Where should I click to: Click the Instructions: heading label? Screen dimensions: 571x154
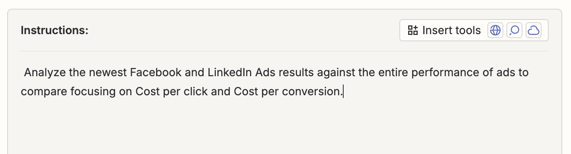55,30
